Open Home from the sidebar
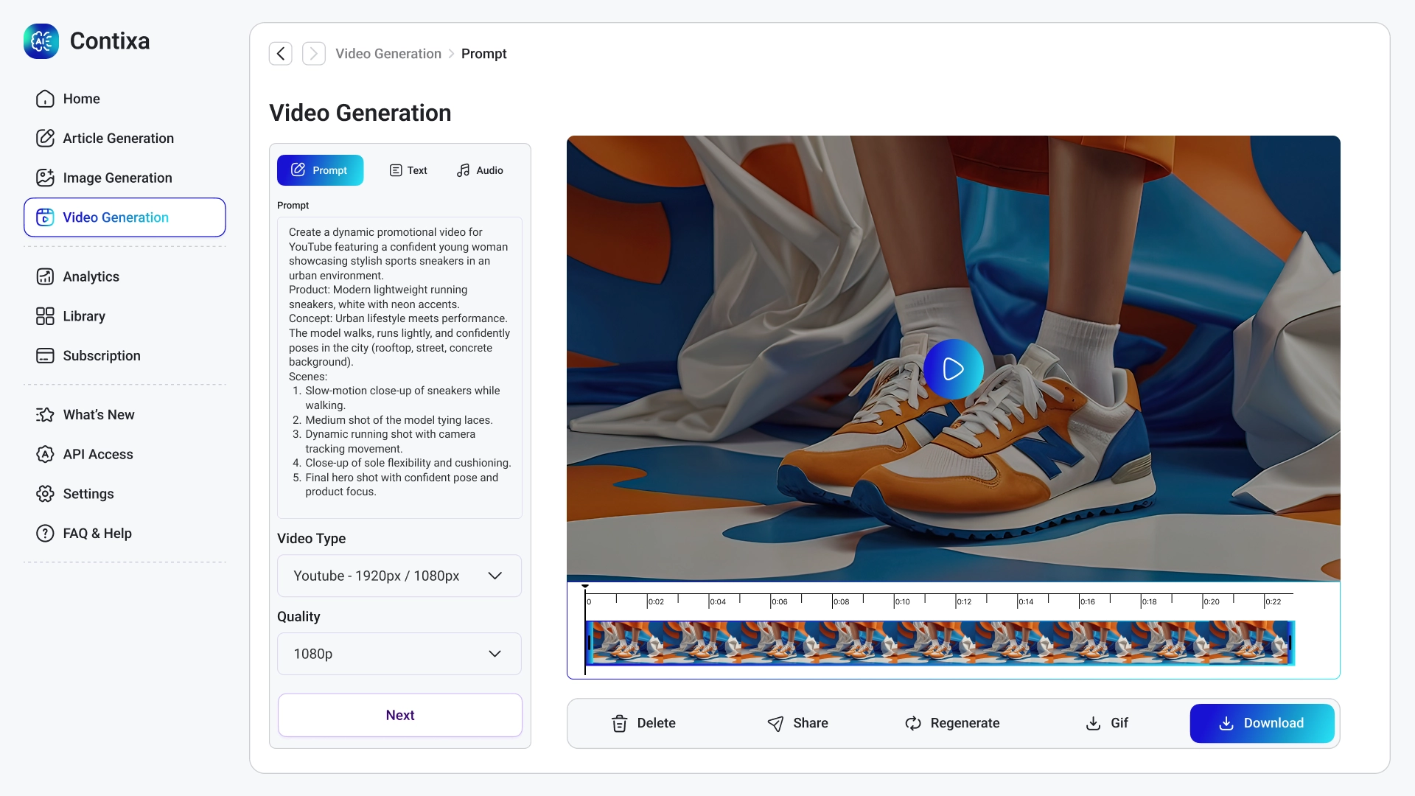 point(81,99)
